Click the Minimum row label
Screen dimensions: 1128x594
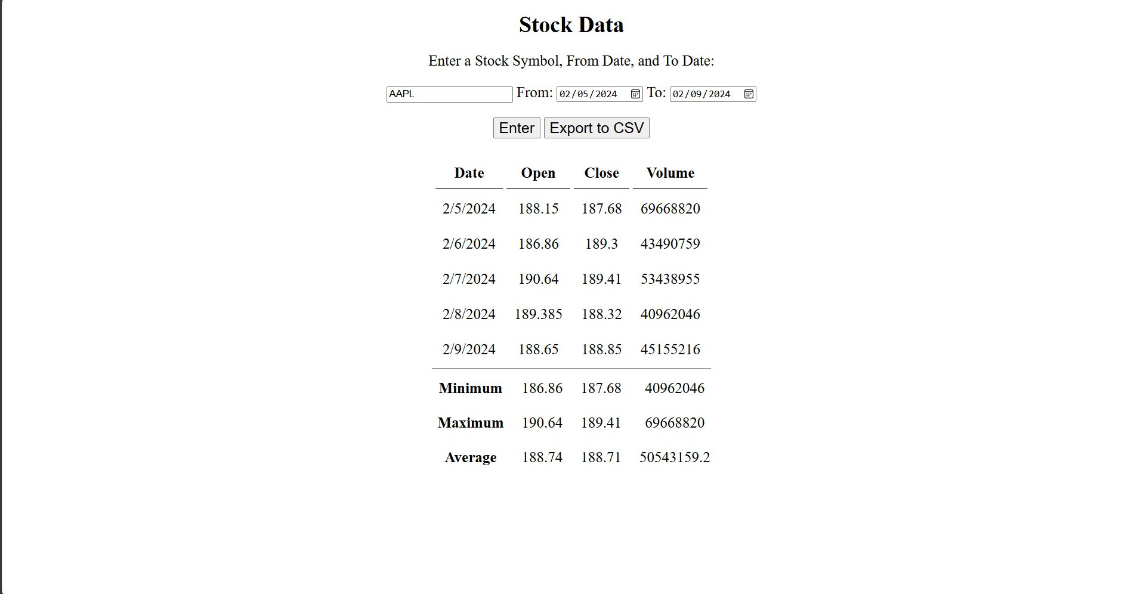coord(470,388)
